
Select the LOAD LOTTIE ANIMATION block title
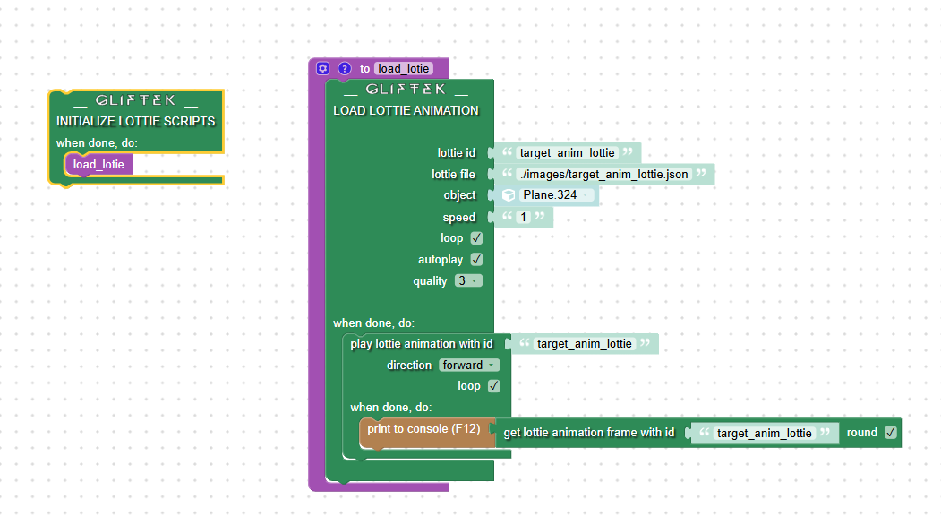[x=406, y=111]
